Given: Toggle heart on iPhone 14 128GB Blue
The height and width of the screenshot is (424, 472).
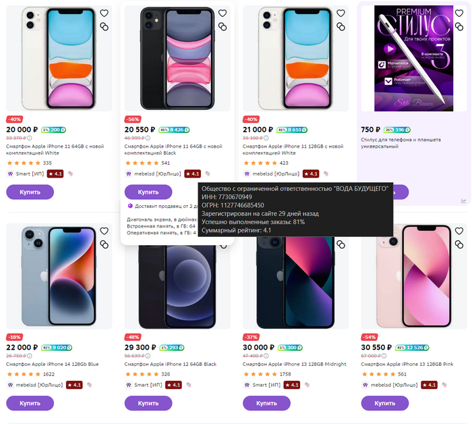Looking at the screenshot, I should (104, 230).
